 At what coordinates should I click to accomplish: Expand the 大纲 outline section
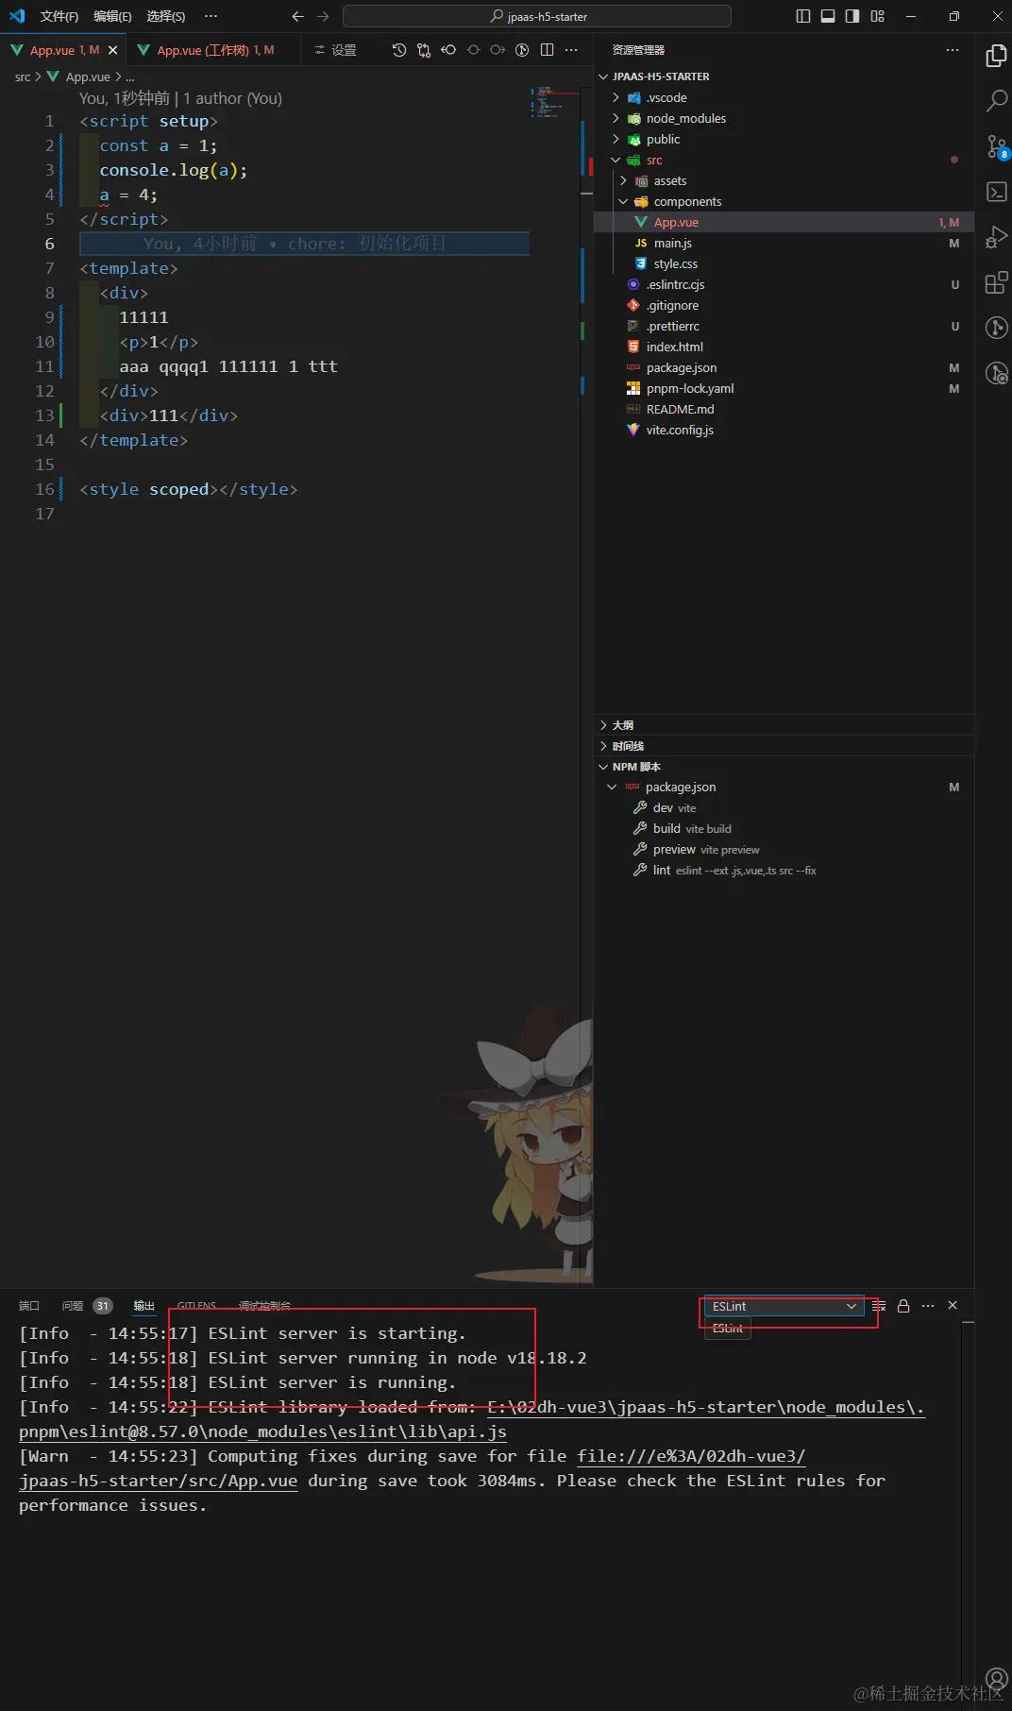point(604,725)
